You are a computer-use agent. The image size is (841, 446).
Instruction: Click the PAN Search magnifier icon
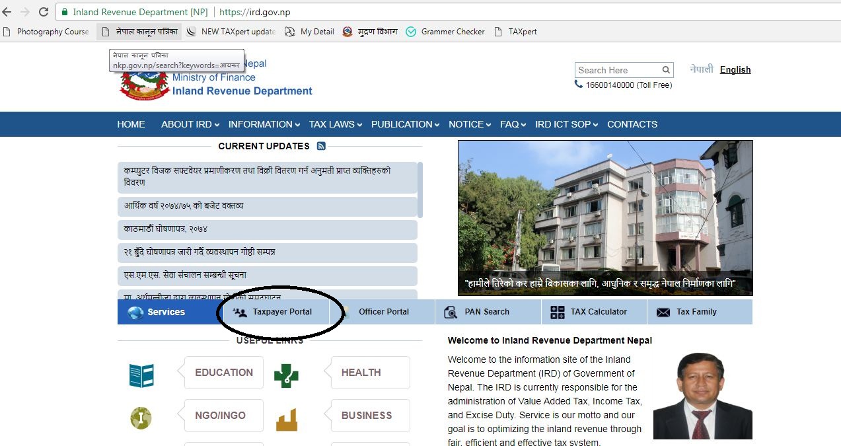pos(451,313)
